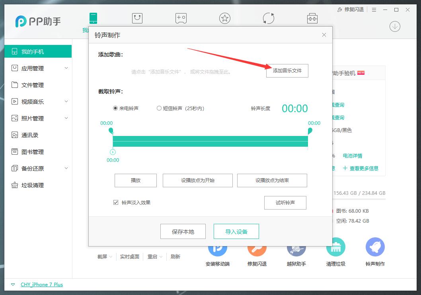
Task: Expand the 视频音乐 sidebar section
Action: coord(38,101)
